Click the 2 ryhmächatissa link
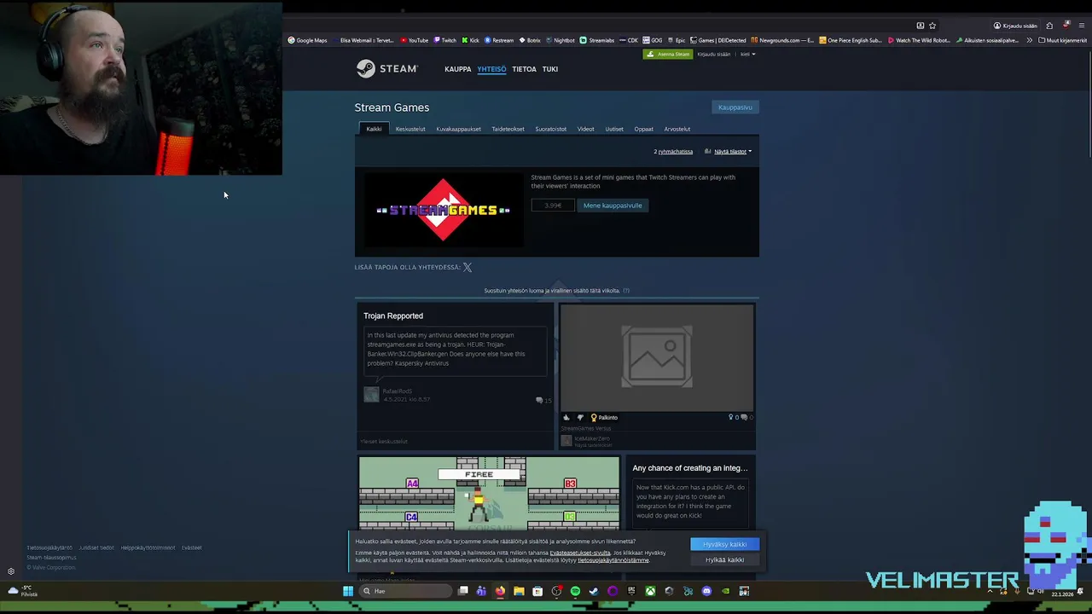The height and width of the screenshot is (614, 1092). (x=673, y=152)
